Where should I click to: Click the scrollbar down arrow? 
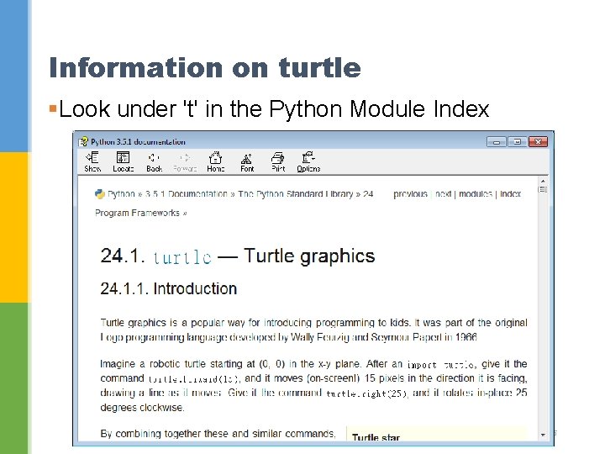tap(543, 435)
